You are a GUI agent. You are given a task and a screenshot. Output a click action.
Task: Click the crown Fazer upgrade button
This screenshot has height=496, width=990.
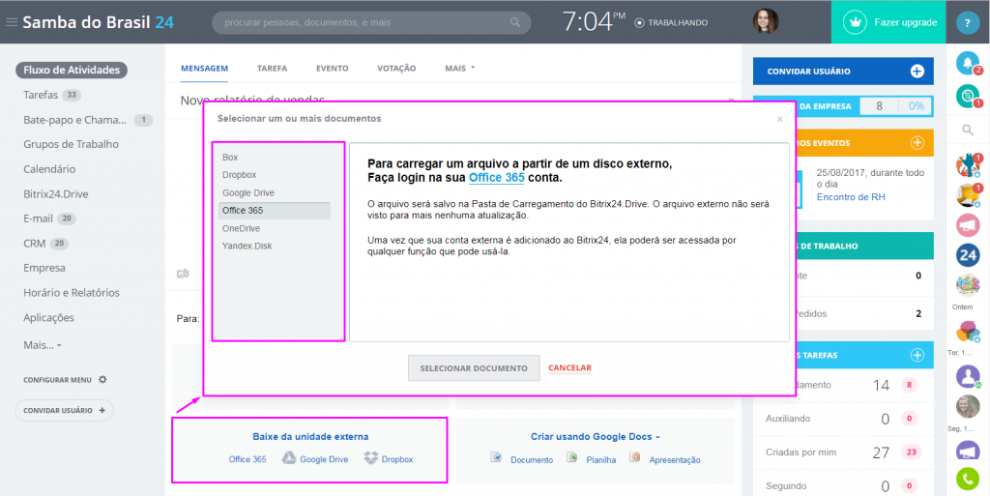[888, 22]
